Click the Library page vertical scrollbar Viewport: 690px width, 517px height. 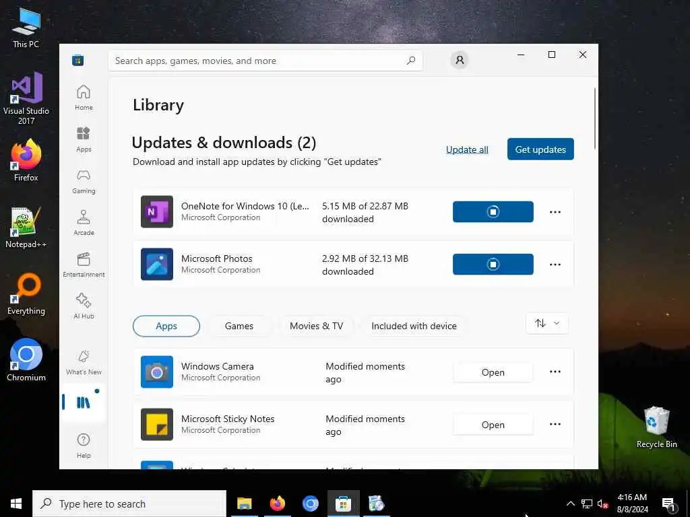tap(595, 118)
